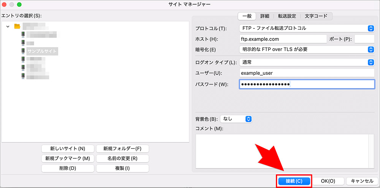380x188 pixels.
Task: Switch to the 一般 tab
Action: pyautogui.click(x=247, y=16)
